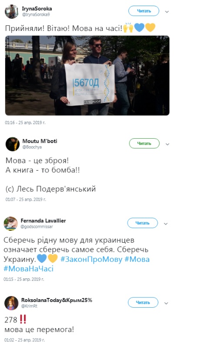Open the @Boochya handle
Image resolution: width=198 pixels, height=346 pixels.
point(32,147)
